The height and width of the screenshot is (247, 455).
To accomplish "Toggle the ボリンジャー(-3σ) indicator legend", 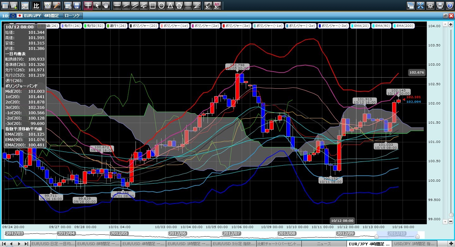I will tap(334, 26).
